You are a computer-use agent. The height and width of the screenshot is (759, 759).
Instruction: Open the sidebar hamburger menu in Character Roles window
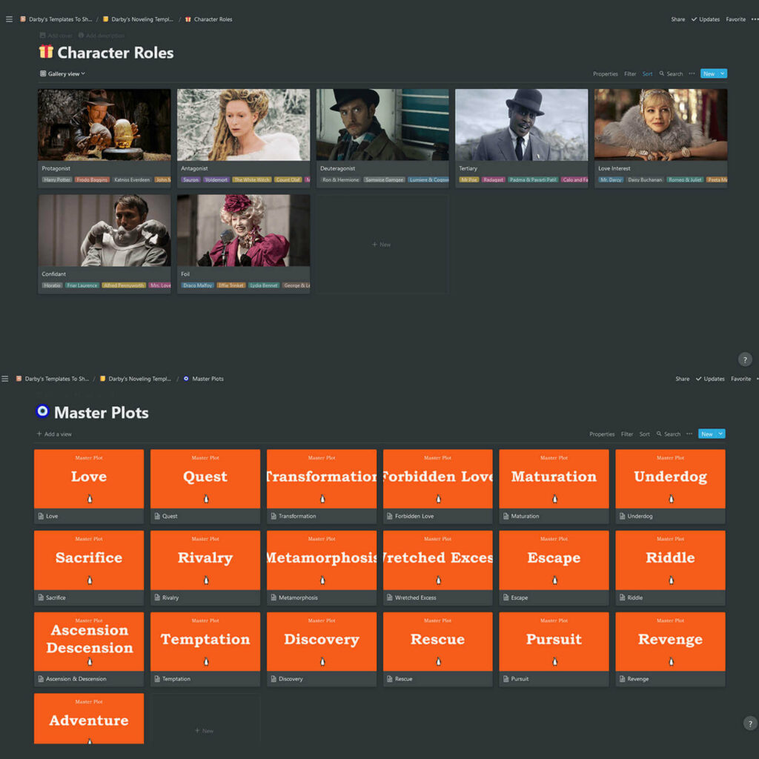(x=9, y=19)
